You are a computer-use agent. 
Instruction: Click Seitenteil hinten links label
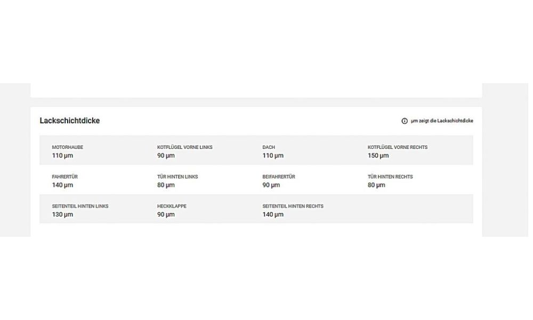pos(80,206)
